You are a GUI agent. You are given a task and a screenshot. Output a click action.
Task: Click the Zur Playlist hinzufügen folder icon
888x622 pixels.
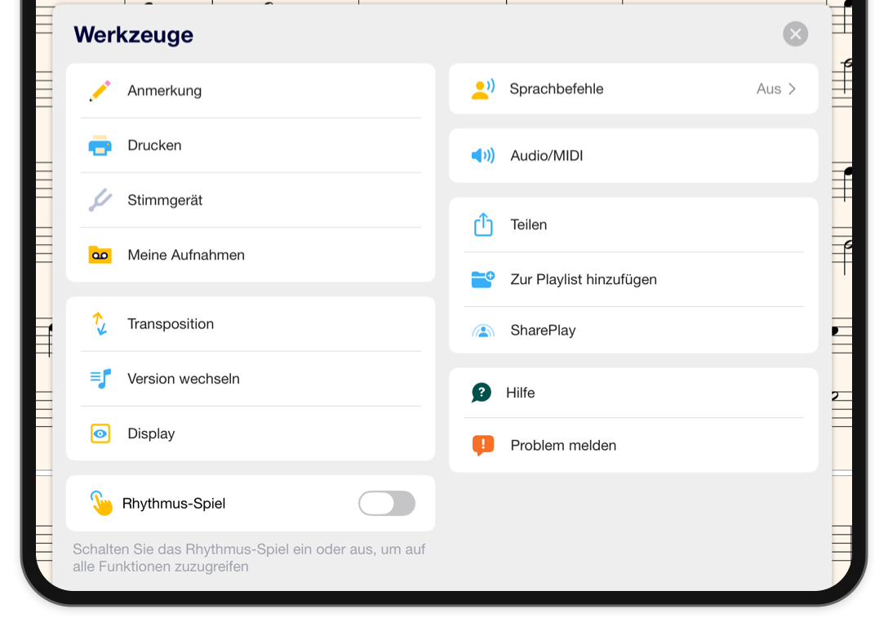pos(483,279)
